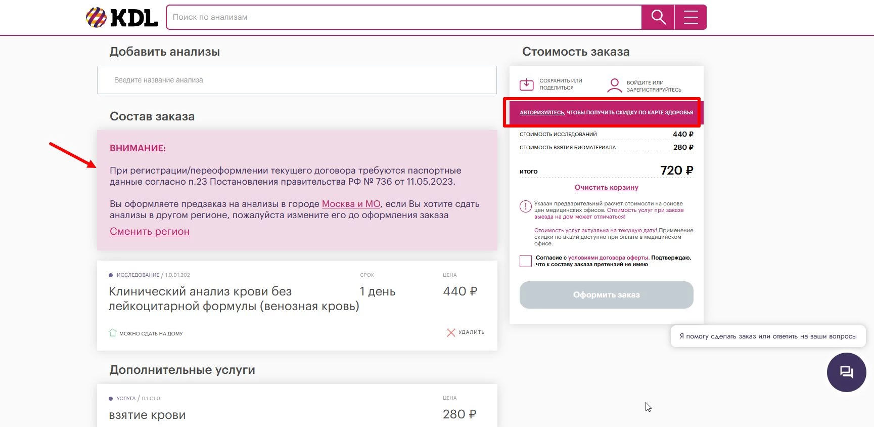Check the offer agreement consent checkbox
The width and height of the screenshot is (874, 427).
[526, 261]
